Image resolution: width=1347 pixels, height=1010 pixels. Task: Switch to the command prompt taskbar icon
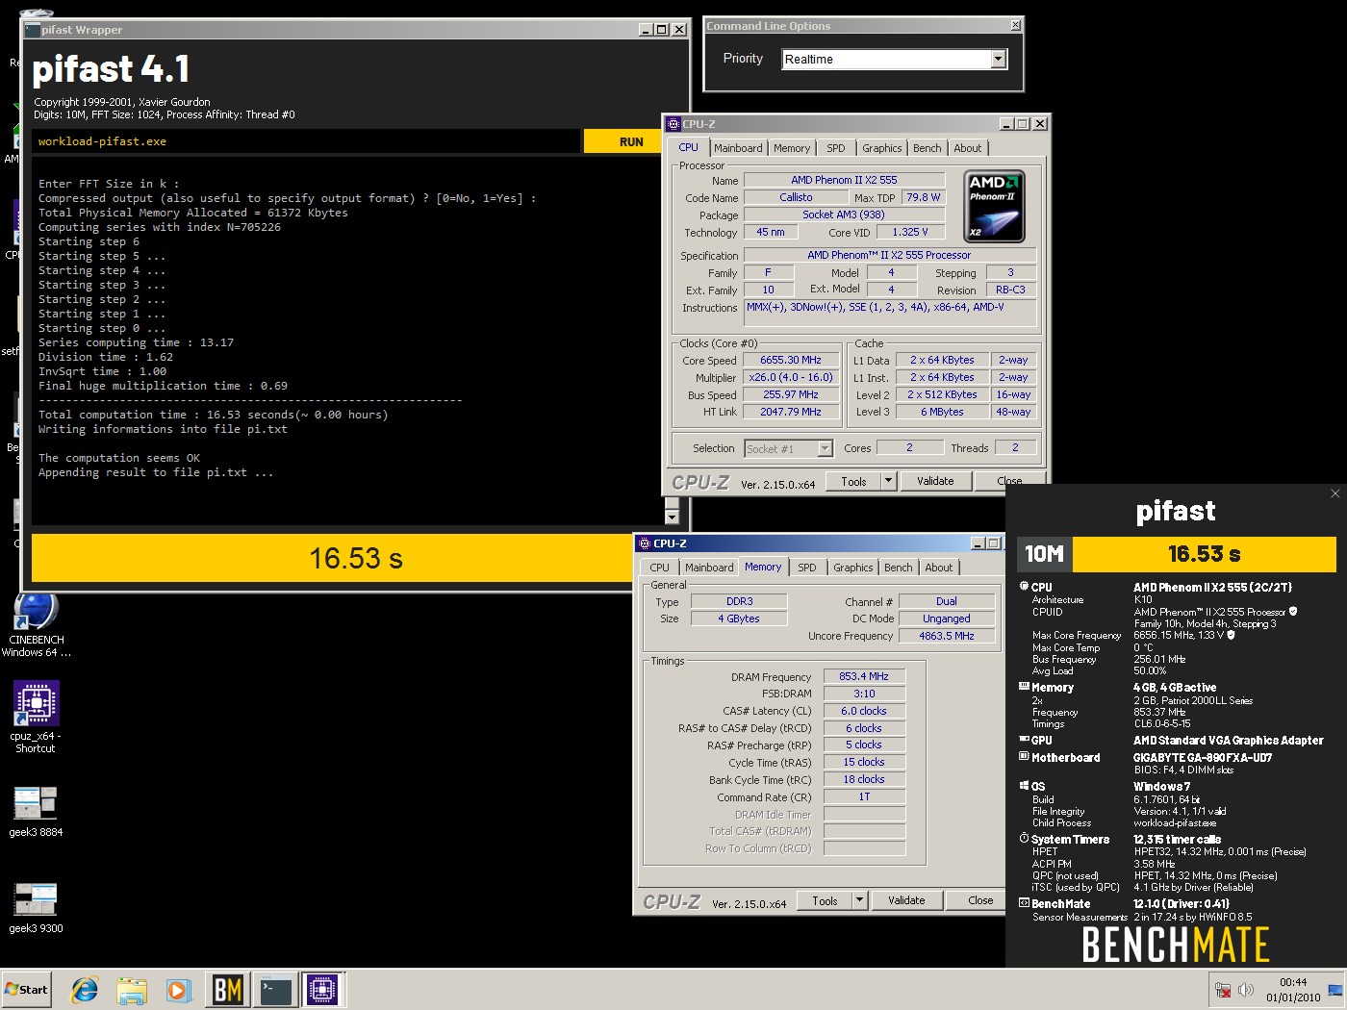click(275, 989)
